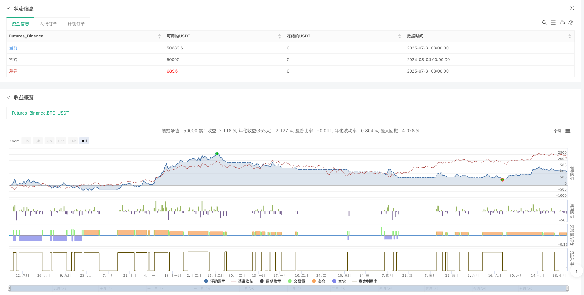Click the left handle of the range navigator
The height and width of the screenshot is (295, 584).
[x=9, y=288]
